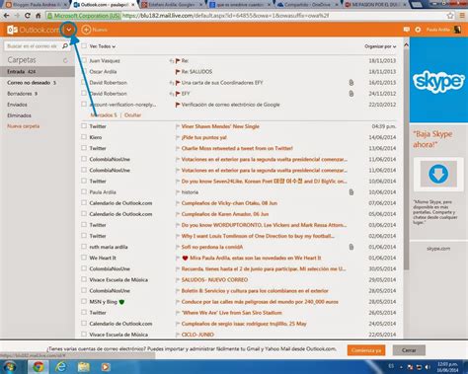
Task: Check the ruth maria ardila message checkbox
Action: tap(84, 247)
